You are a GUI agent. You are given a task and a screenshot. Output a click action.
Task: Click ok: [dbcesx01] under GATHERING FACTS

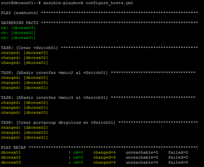[x=18, y=38]
